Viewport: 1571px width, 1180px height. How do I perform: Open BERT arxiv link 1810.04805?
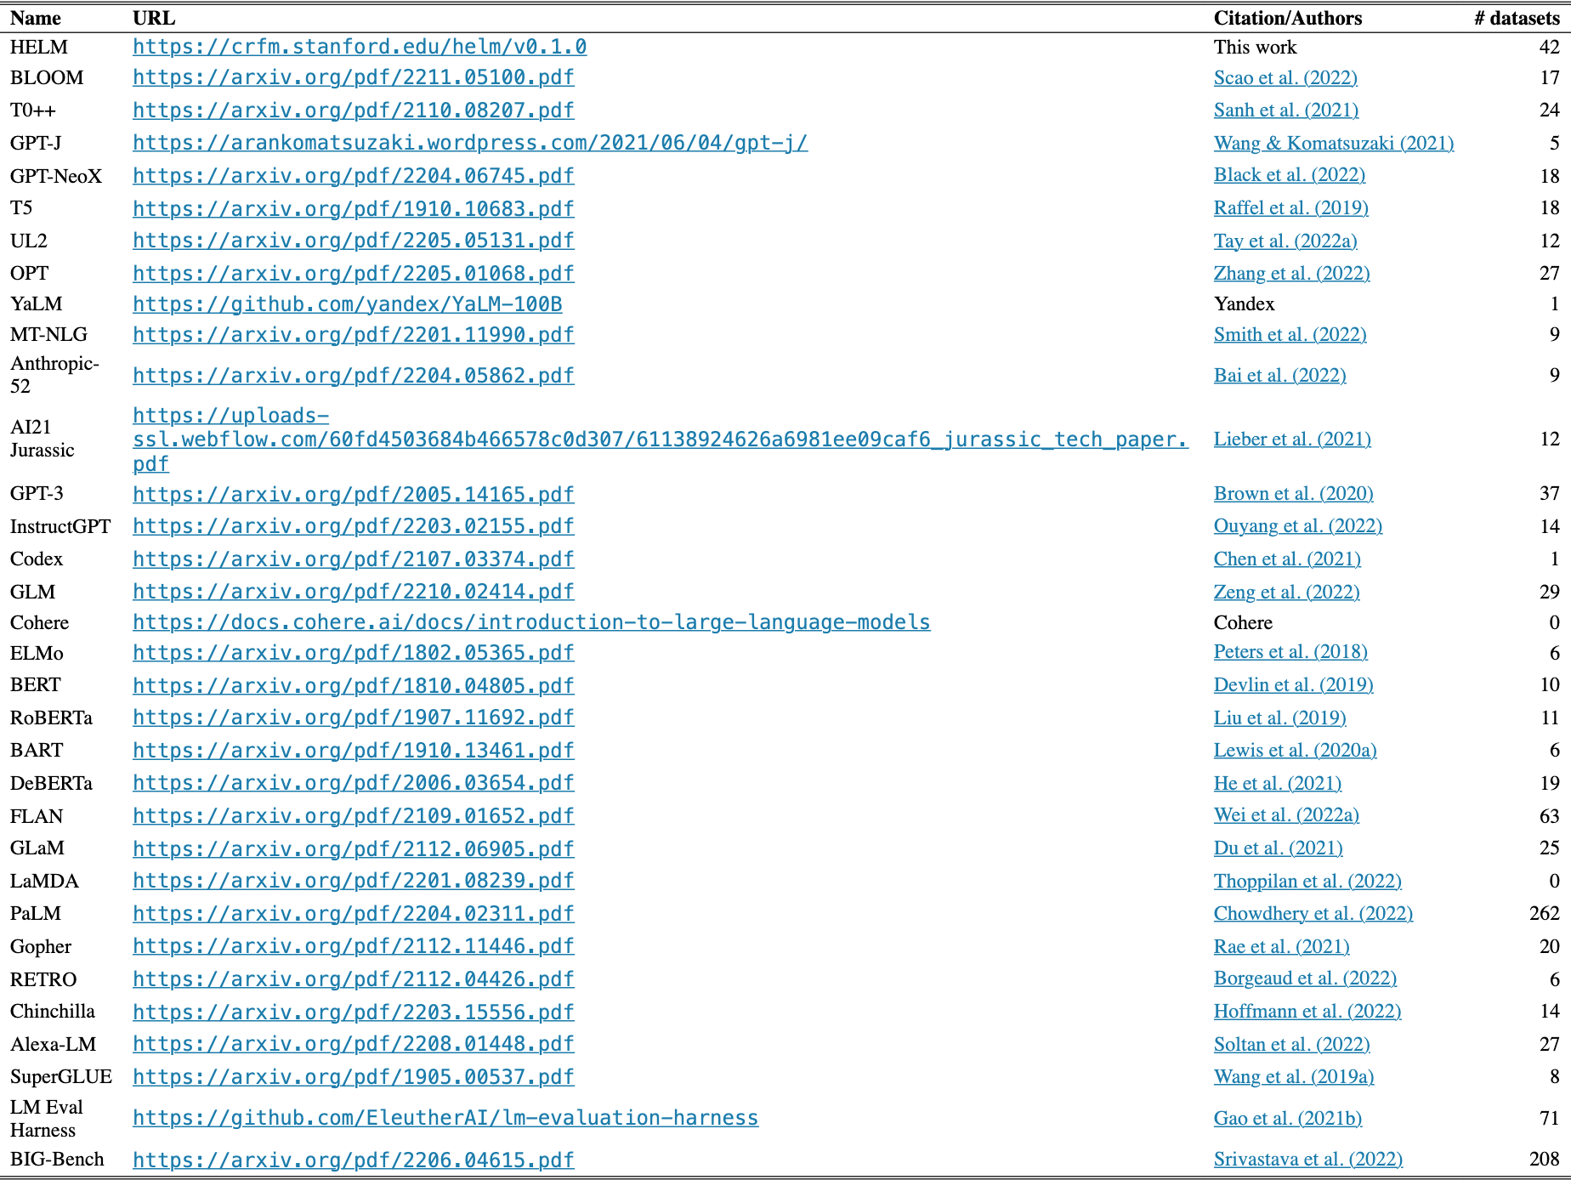point(354,686)
